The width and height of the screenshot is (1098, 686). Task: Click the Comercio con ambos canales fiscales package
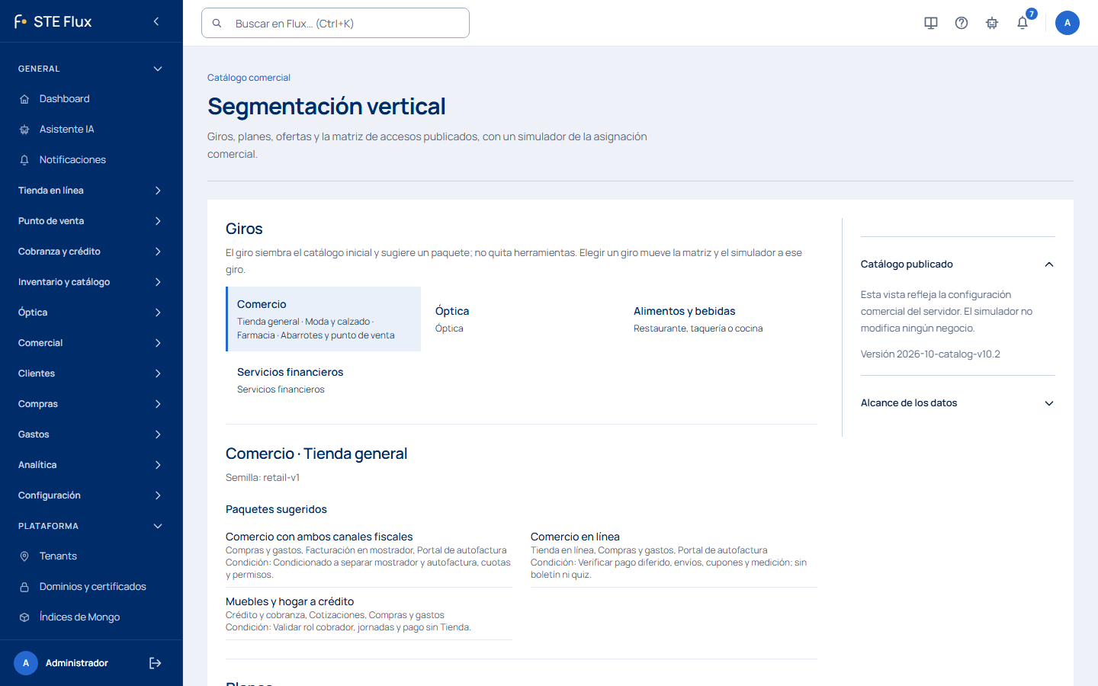click(x=369, y=556)
